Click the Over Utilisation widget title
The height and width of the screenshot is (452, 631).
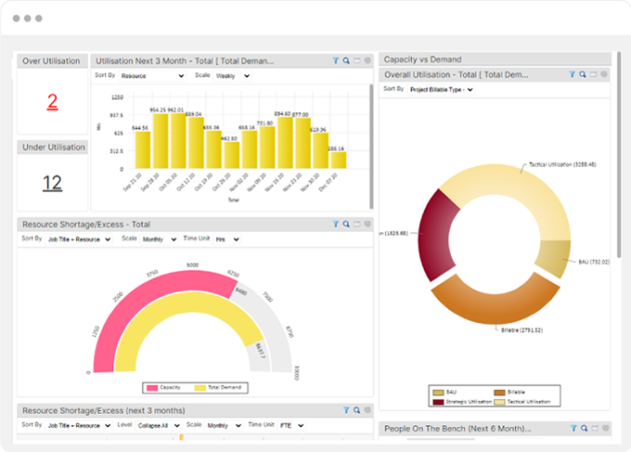(52, 60)
